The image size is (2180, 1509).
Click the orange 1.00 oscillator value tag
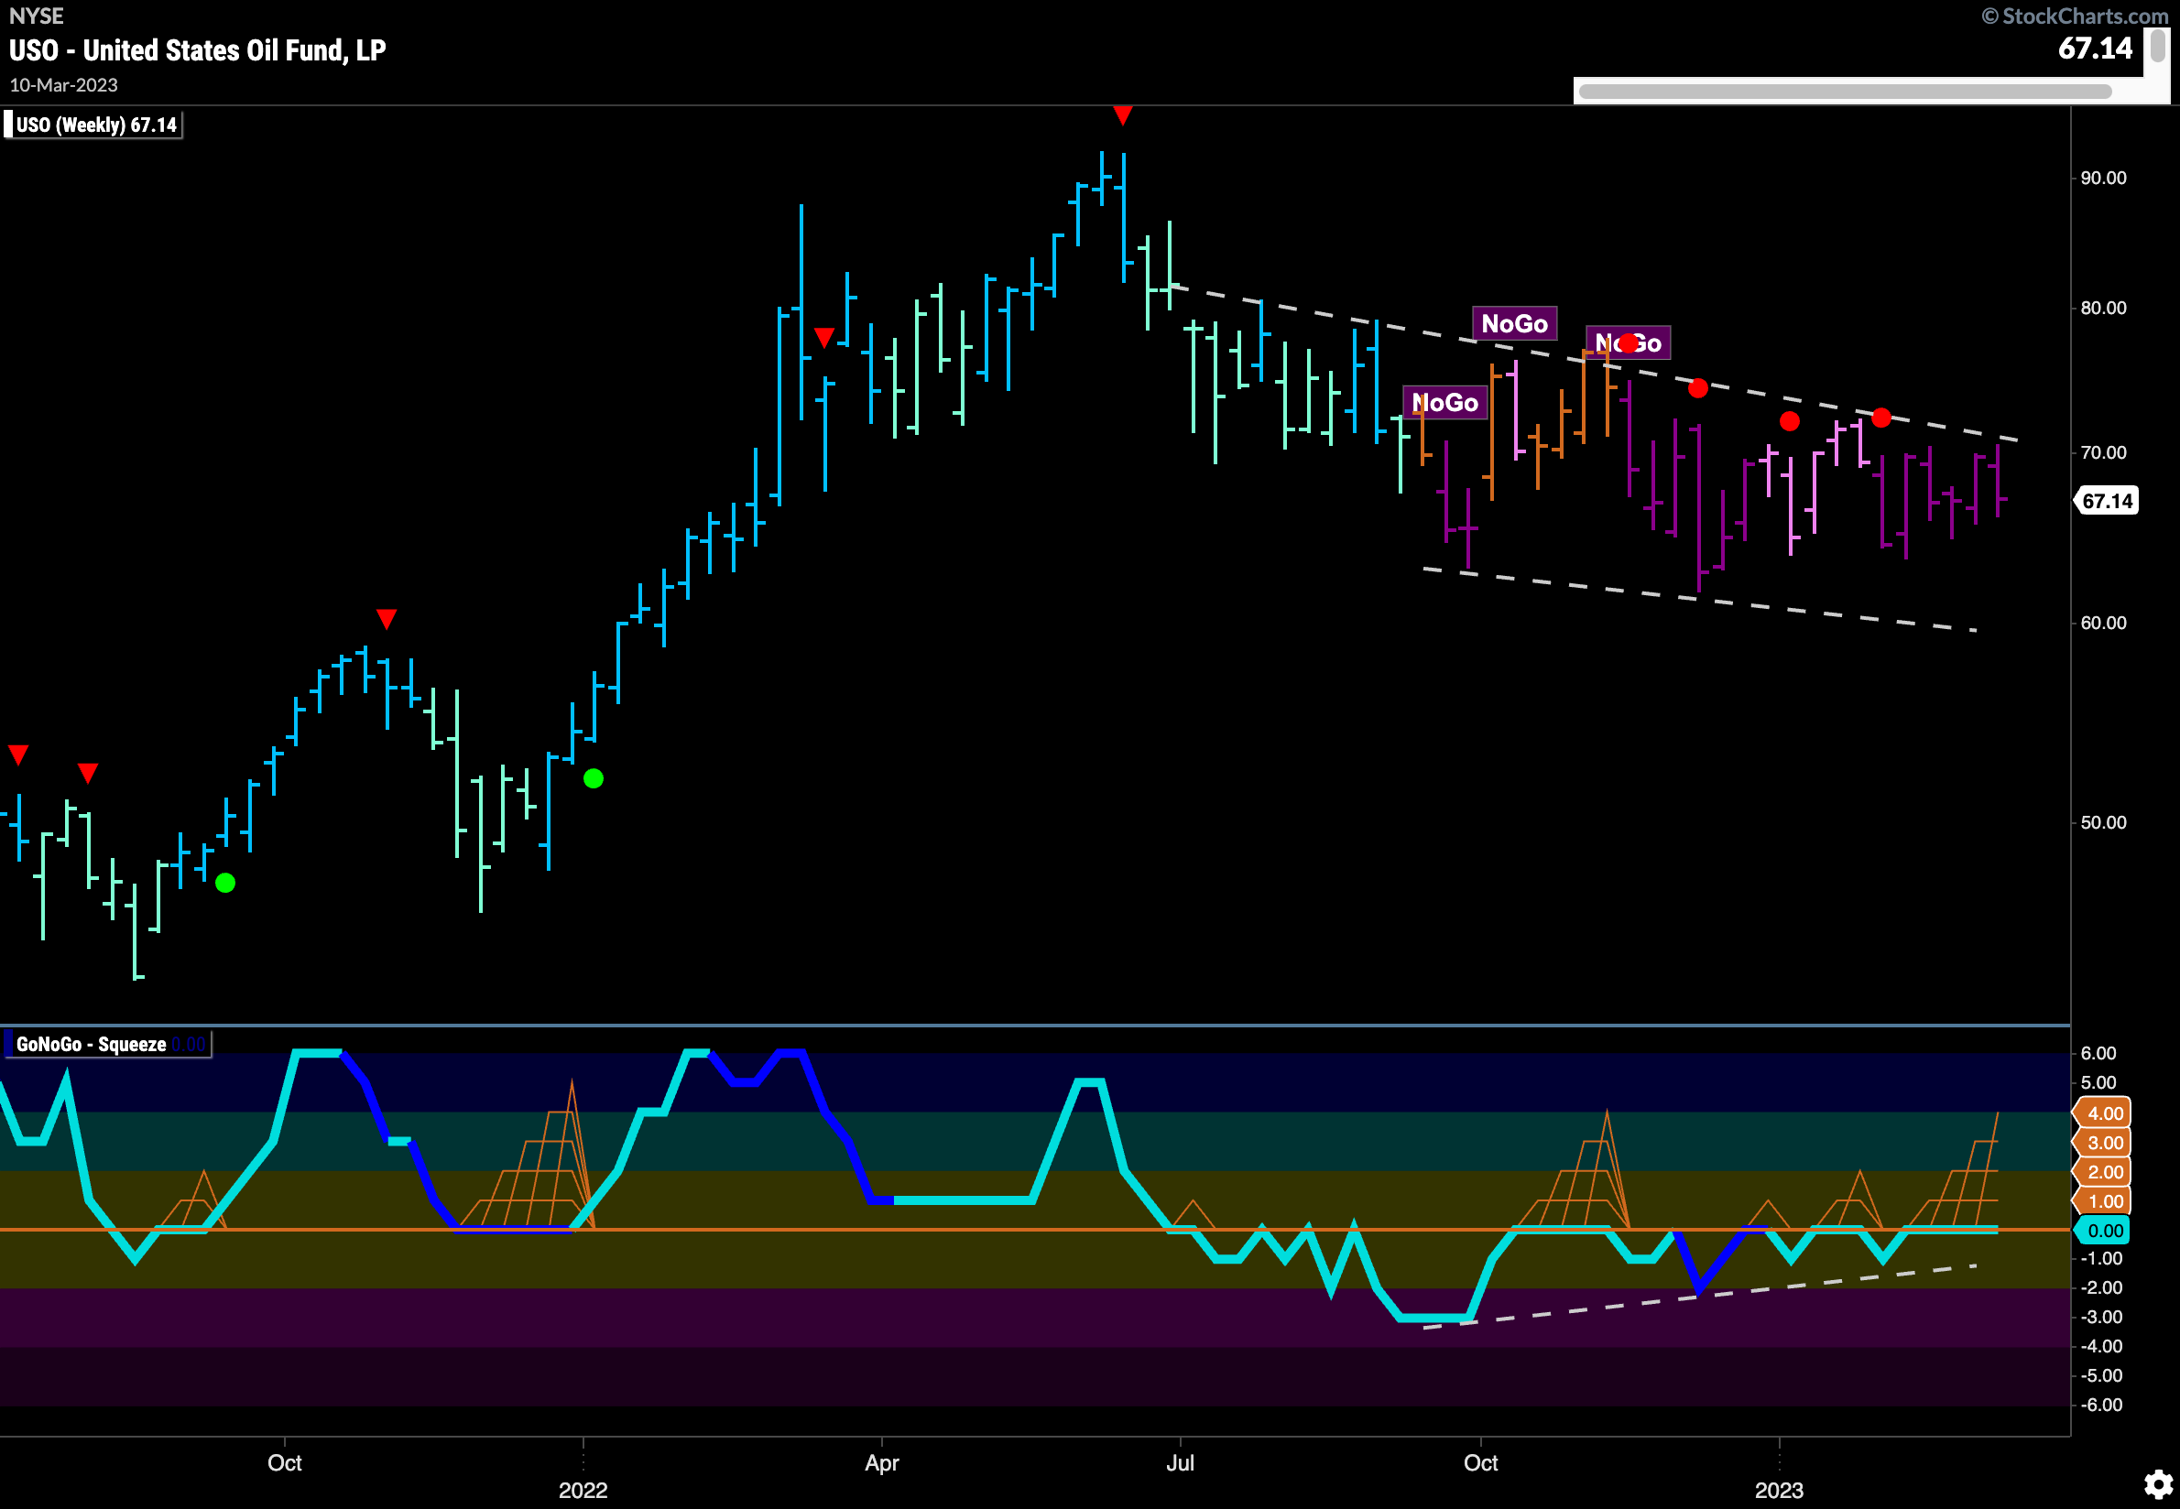pyautogui.click(x=2103, y=1200)
